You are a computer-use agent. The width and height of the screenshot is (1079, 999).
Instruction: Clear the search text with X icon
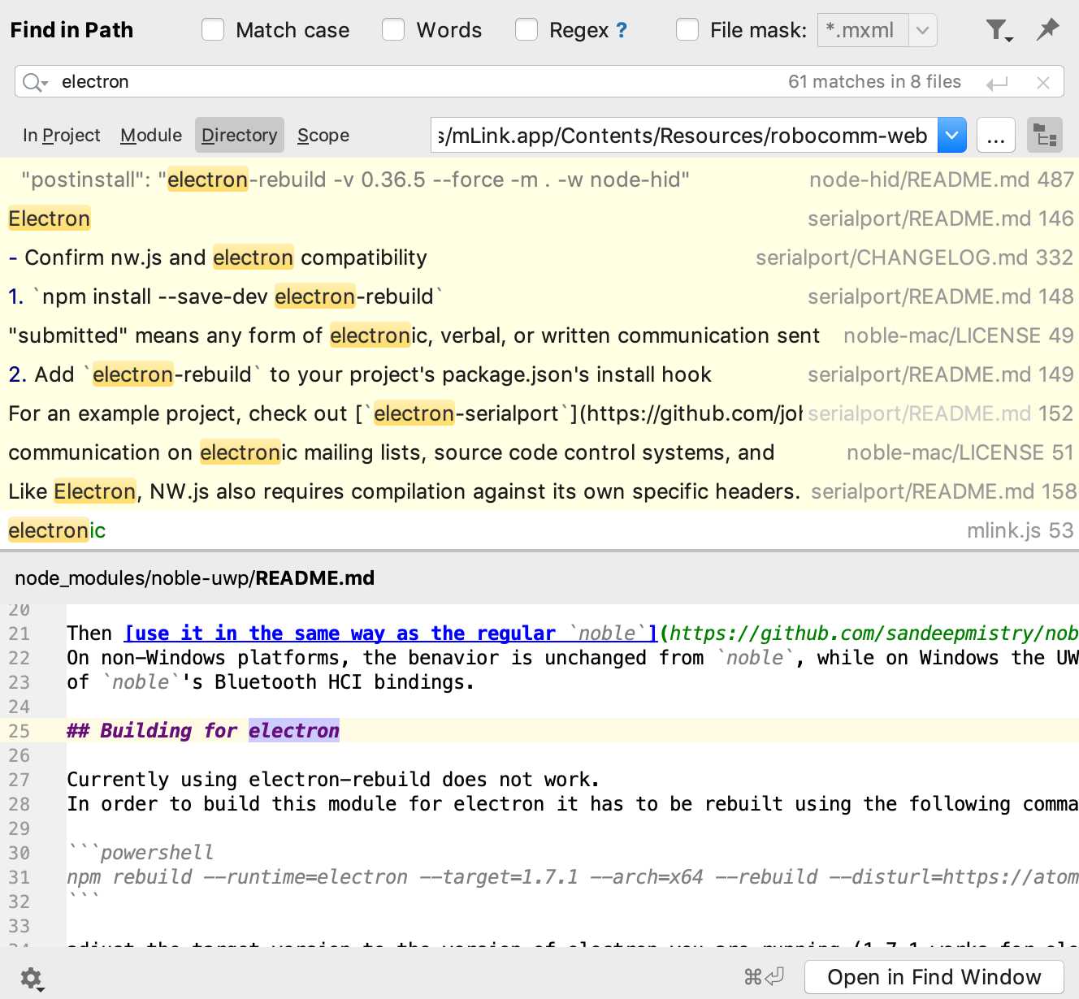tap(1043, 83)
